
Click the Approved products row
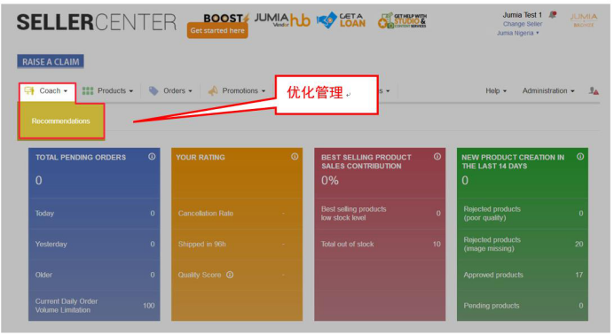(x=523, y=275)
